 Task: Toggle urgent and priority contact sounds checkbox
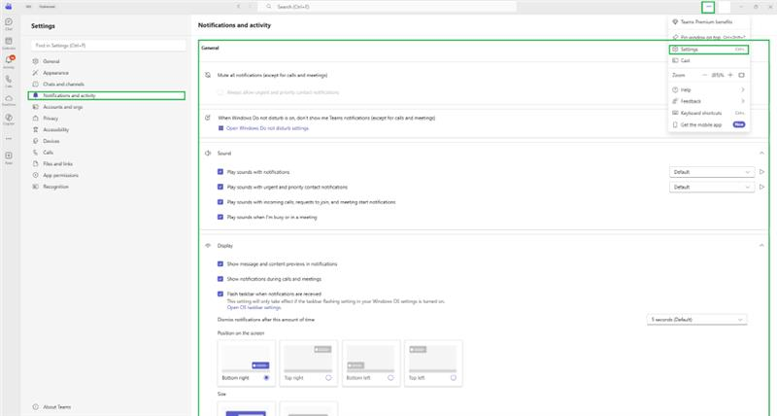(220, 187)
